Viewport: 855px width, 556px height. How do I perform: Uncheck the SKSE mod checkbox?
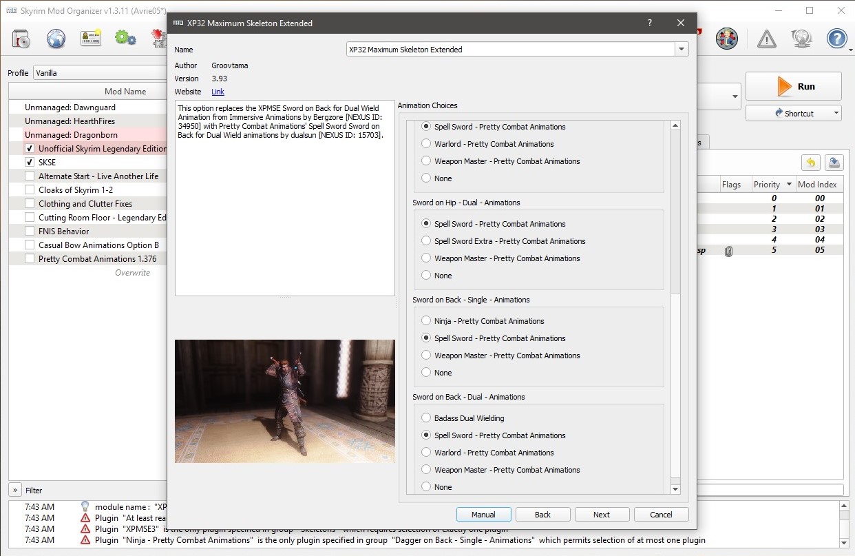pos(30,163)
